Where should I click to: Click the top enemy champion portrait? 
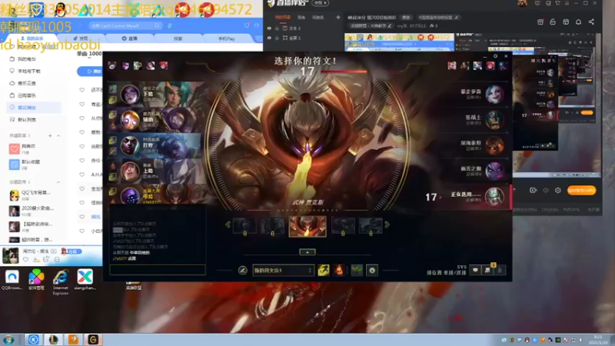coord(494,94)
